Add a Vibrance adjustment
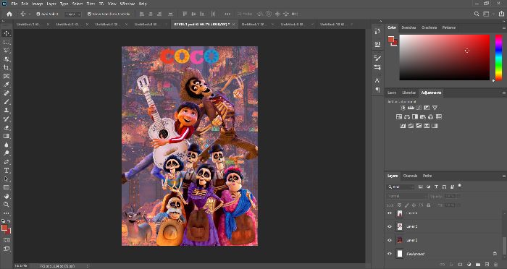Viewport: 507px width, 269px height. coord(435,108)
